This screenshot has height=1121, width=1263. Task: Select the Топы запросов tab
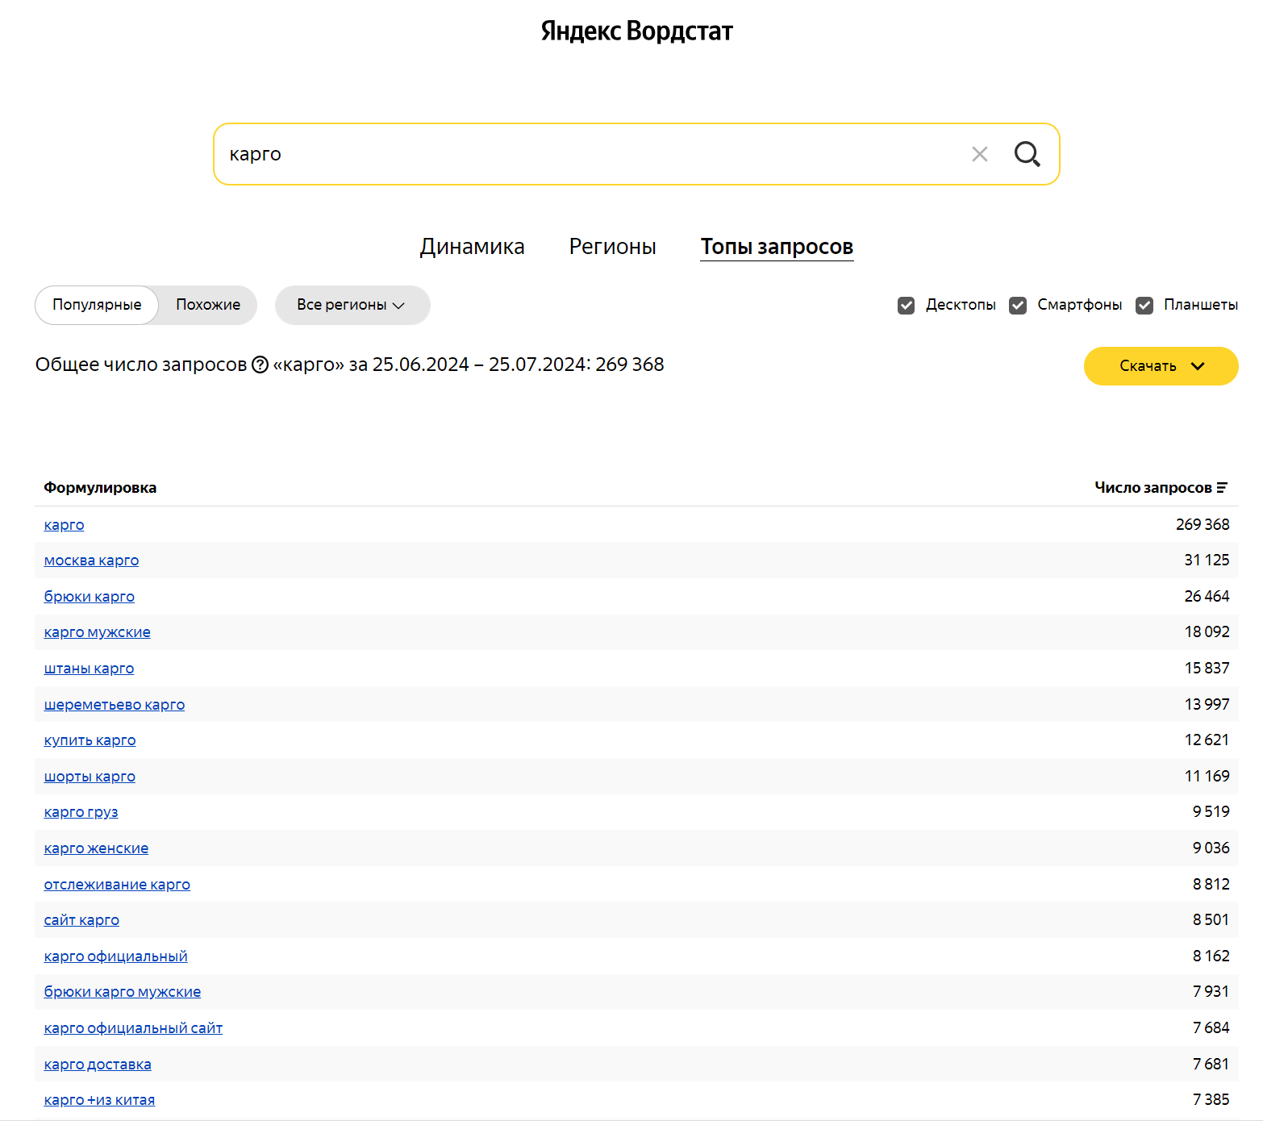tap(776, 247)
